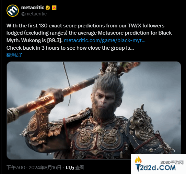Image resolution: width=186 pixels, height=174 pixels.
Task: Click the torch flame icon in watermark
Action: (x=138, y=160)
